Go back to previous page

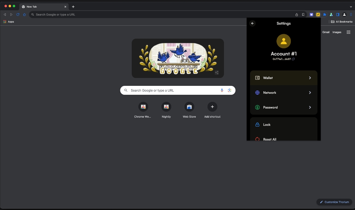click(x=5, y=14)
